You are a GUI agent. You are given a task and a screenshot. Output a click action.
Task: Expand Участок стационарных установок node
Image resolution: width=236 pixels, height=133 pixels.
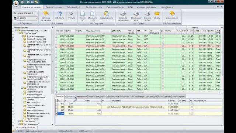coord(22,88)
